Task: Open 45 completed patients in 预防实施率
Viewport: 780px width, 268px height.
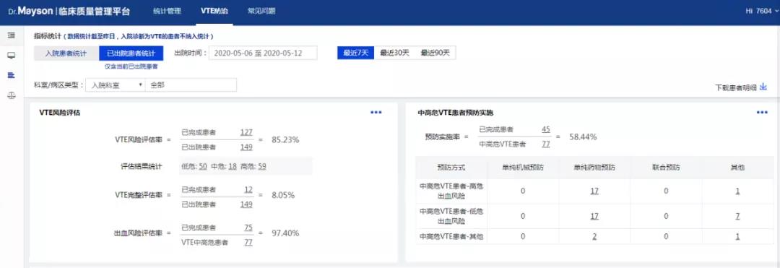Action: tap(546, 129)
